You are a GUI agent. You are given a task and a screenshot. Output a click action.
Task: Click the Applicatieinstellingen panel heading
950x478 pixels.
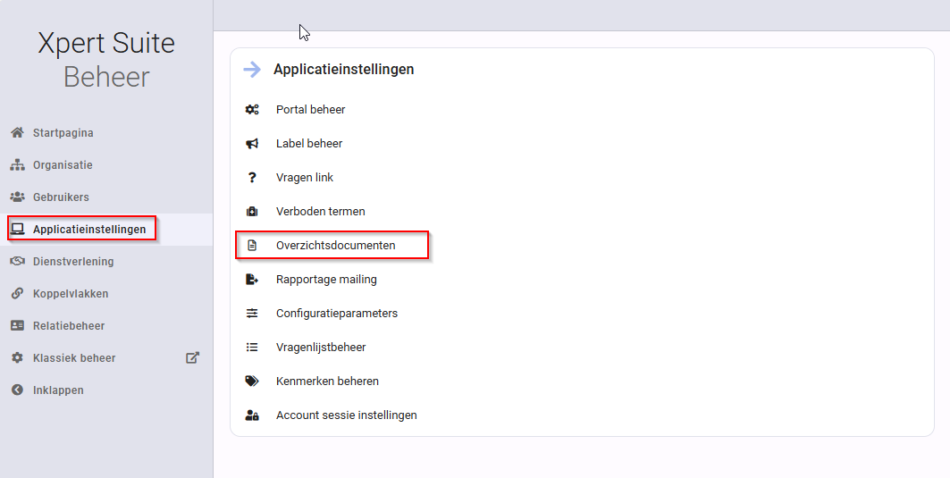click(343, 69)
